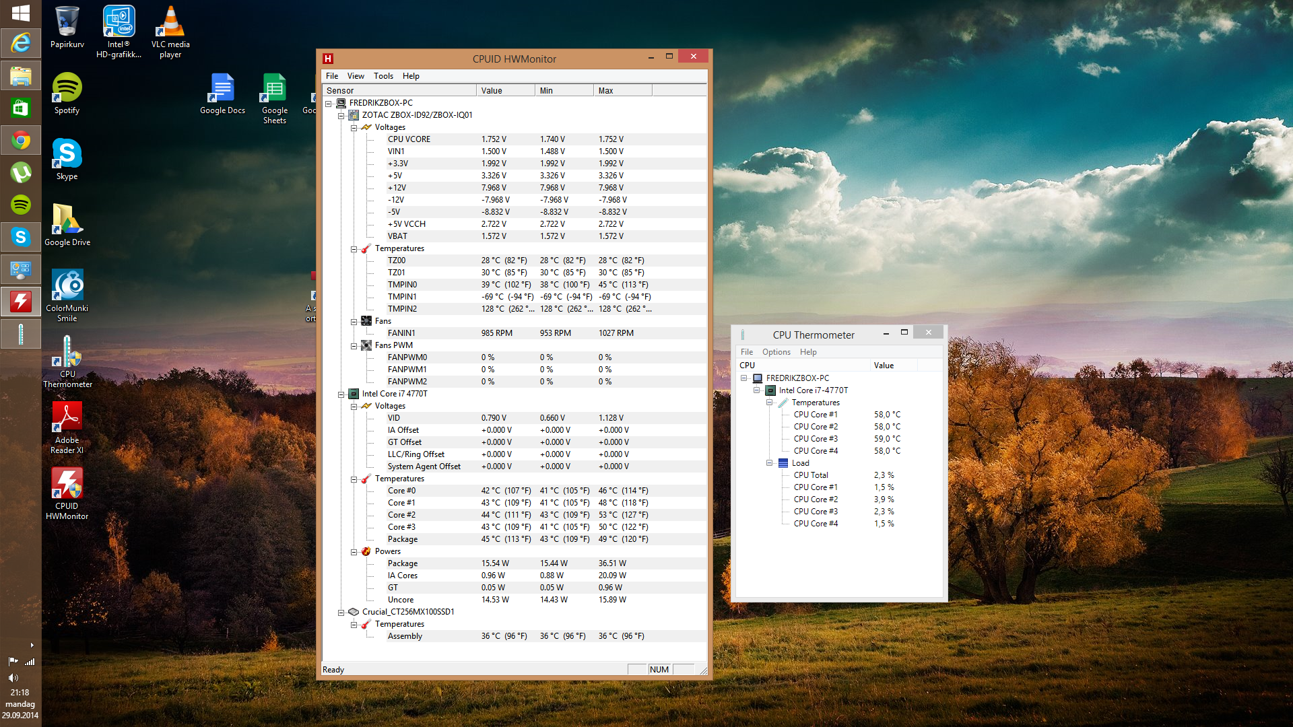Open Skype desktop shortcut
The image size is (1293, 727).
(x=67, y=159)
